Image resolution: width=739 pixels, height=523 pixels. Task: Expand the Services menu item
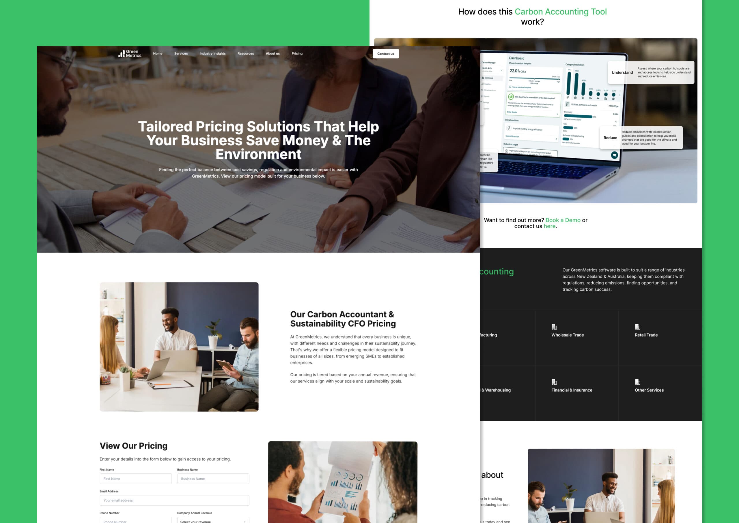coord(181,53)
